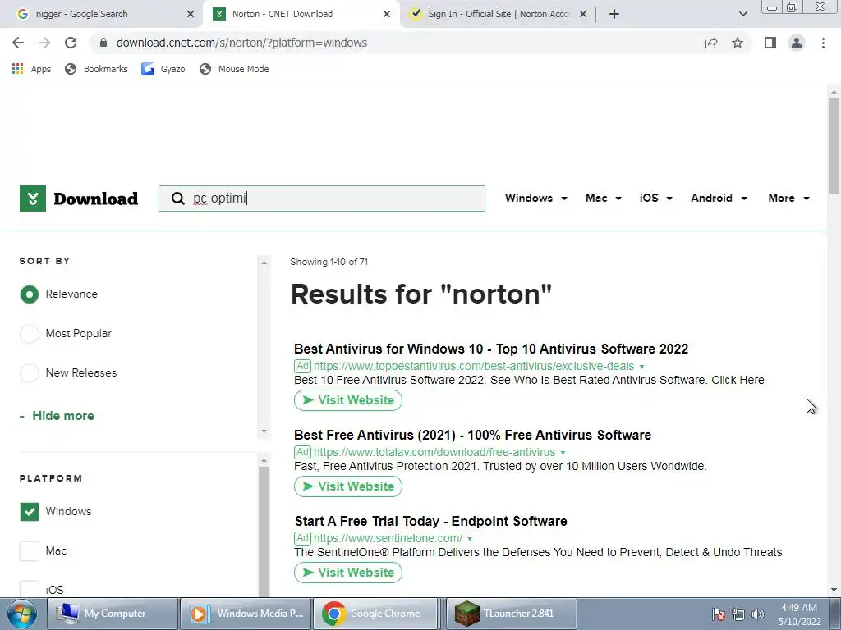The height and width of the screenshot is (630, 841).
Task: Check the Mac platform checkbox
Action: 30,550
